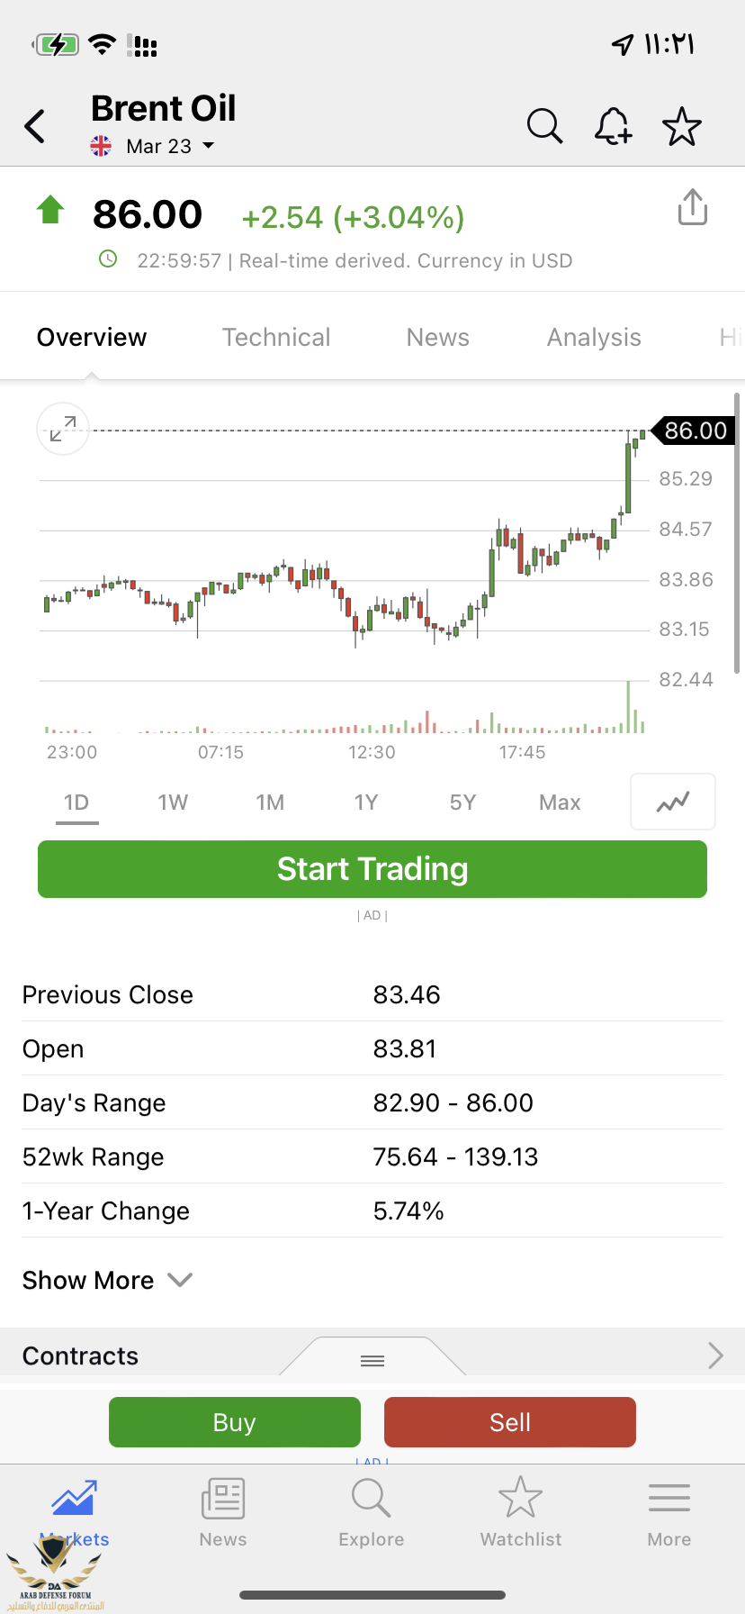The width and height of the screenshot is (745, 1614).
Task: Add Brent Oil to watchlist star
Action: pyautogui.click(x=682, y=126)
